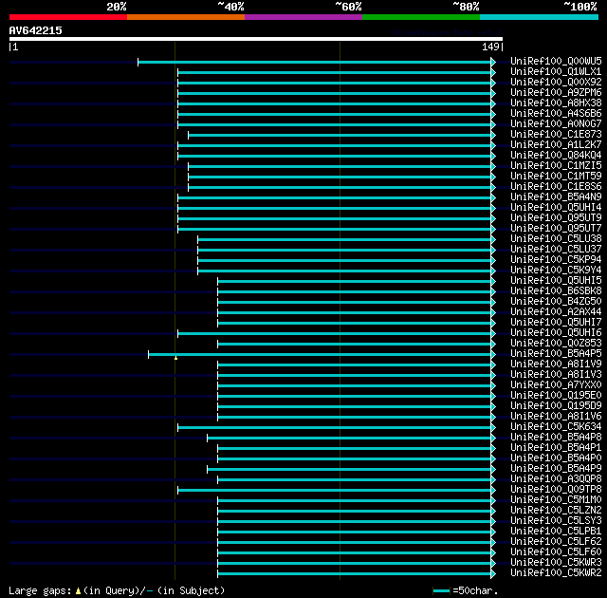
Task: Select the UniRef100_B5A4P1 label
Action: point(556,448)
